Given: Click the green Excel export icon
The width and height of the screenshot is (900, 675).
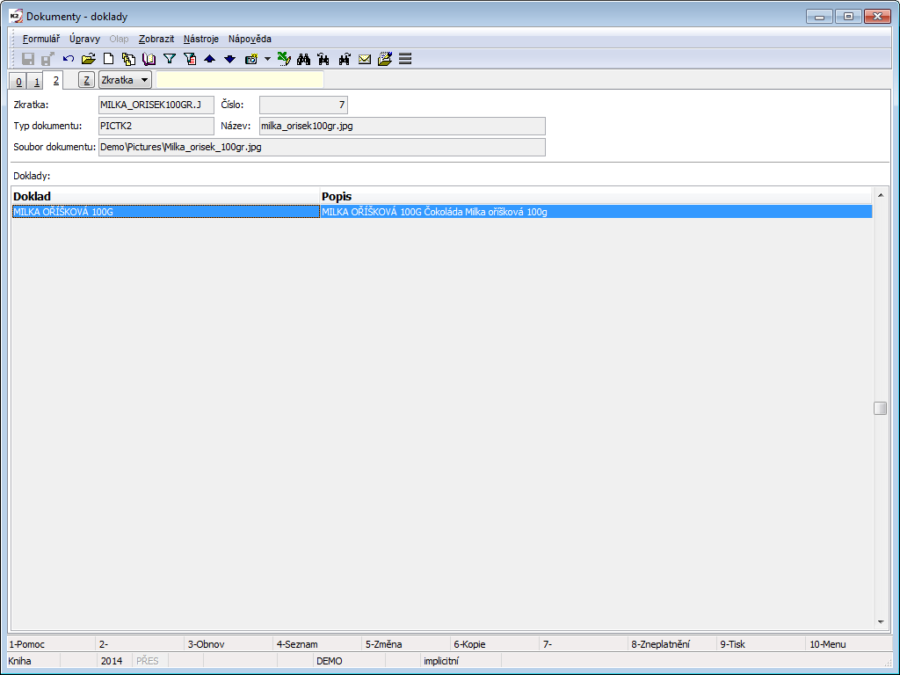Looking at the screenshot, I should click(x=284, y=59).
